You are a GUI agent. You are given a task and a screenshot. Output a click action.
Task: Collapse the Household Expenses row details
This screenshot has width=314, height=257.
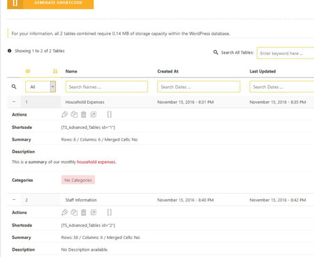click(14, 102)
